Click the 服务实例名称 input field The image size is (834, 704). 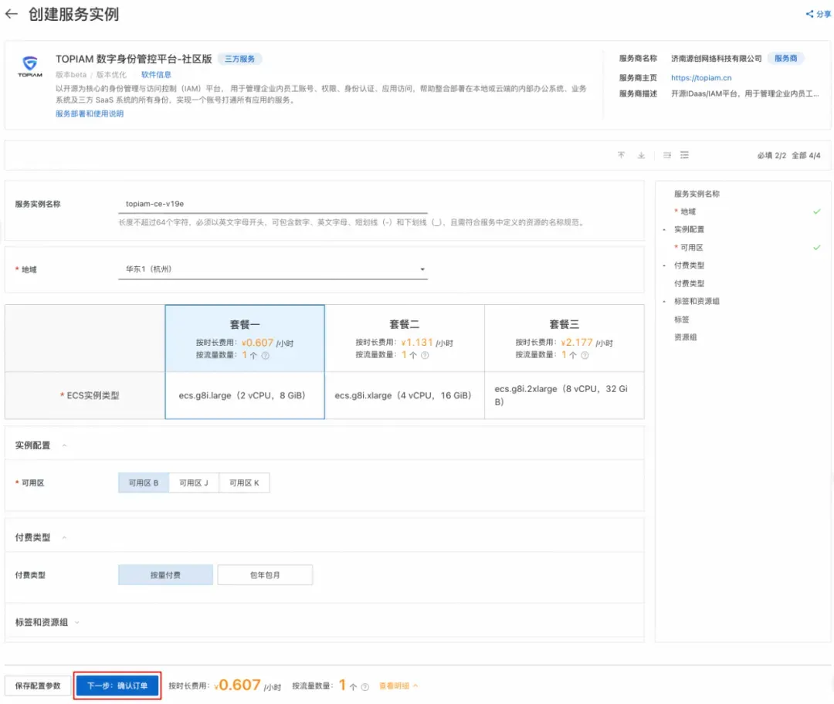click(x=273, y=205)
